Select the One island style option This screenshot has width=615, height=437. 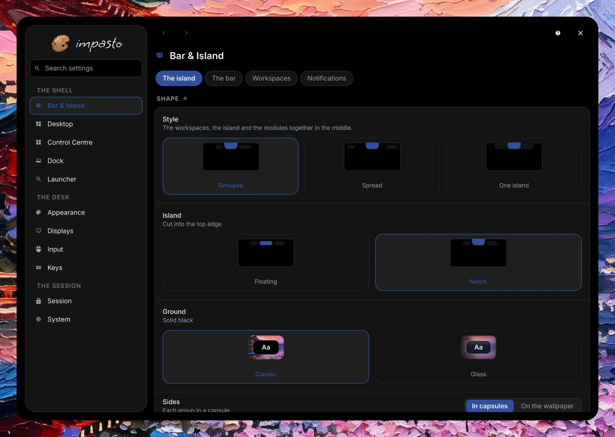[514, 166]
